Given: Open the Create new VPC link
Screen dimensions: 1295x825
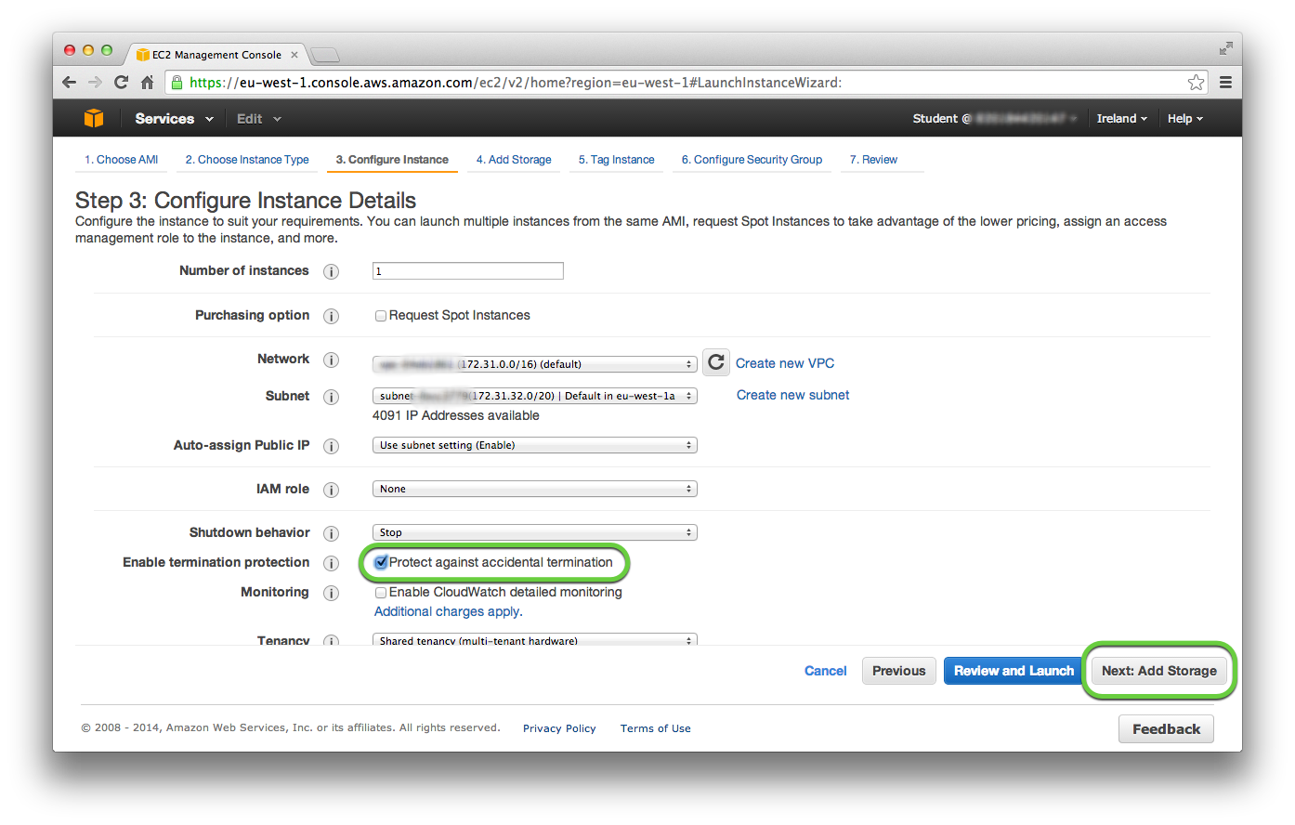Looking at the screenshot, I should (785, 363).
